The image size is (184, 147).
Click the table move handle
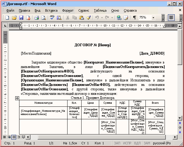pyautogui.click(x=17, y=98)
